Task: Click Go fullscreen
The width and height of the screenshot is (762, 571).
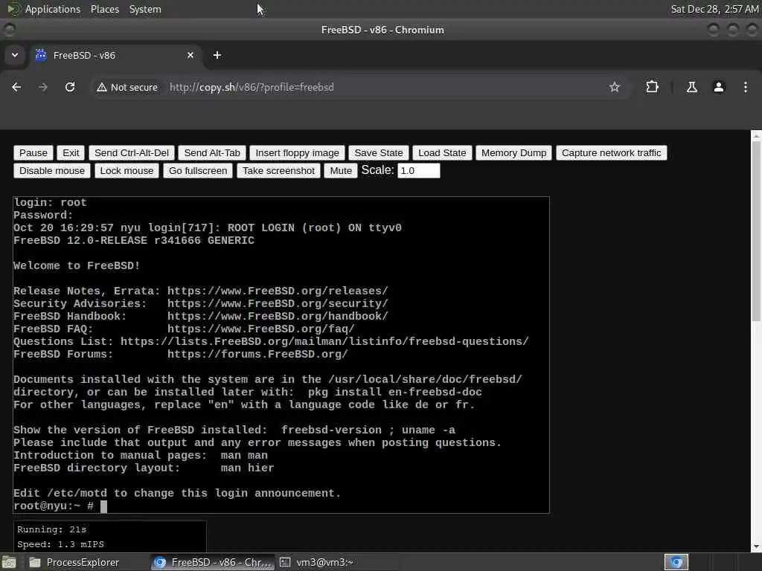Action: [x=198, y=171]
